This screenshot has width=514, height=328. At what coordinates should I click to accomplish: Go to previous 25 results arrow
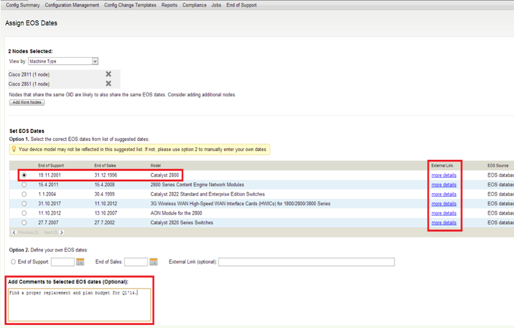(x=14, y=232)
